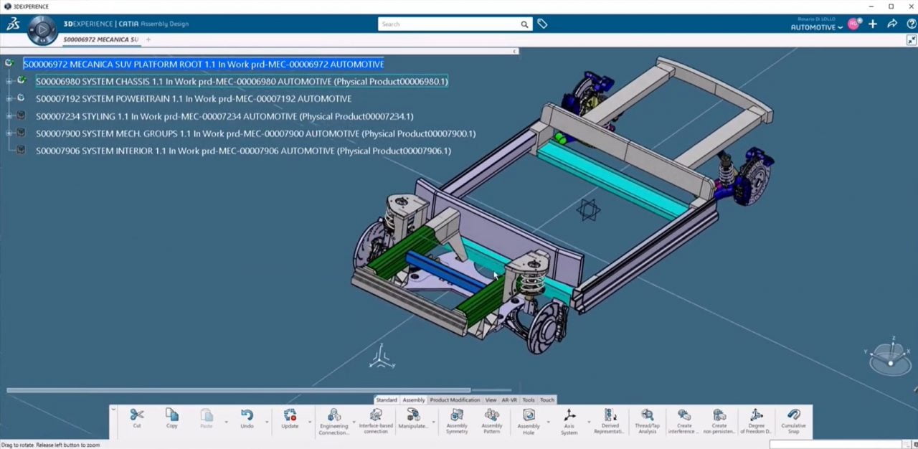This screenshot has width=918, height=449.
Task: Open the AUTOMOTIVE collaborative space dropdown
Action: click(x=817, y=27)
